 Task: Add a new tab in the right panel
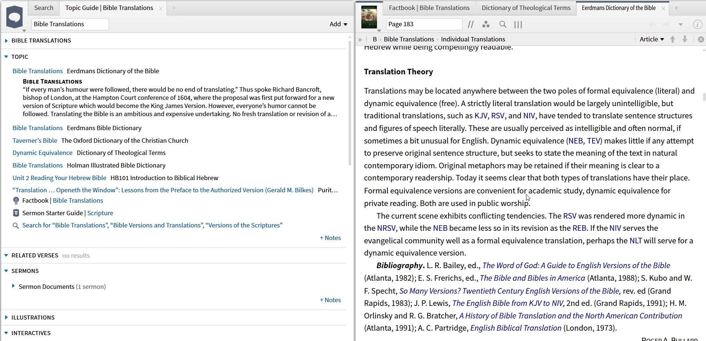click(676, 8)
